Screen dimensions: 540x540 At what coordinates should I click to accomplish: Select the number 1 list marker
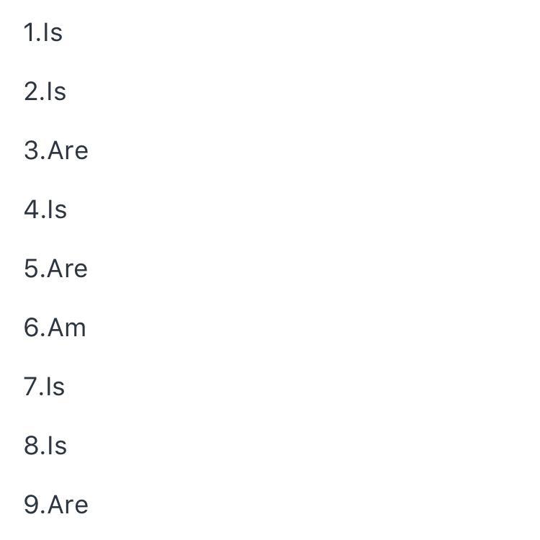click(31, 32)
